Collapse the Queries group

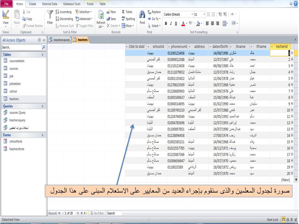tap(42, 106)
